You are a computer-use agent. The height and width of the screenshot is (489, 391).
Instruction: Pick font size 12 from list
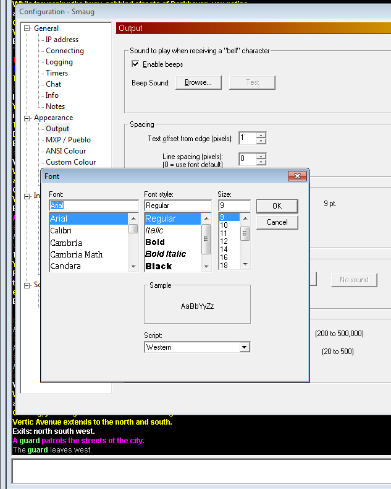click(224, 241)
